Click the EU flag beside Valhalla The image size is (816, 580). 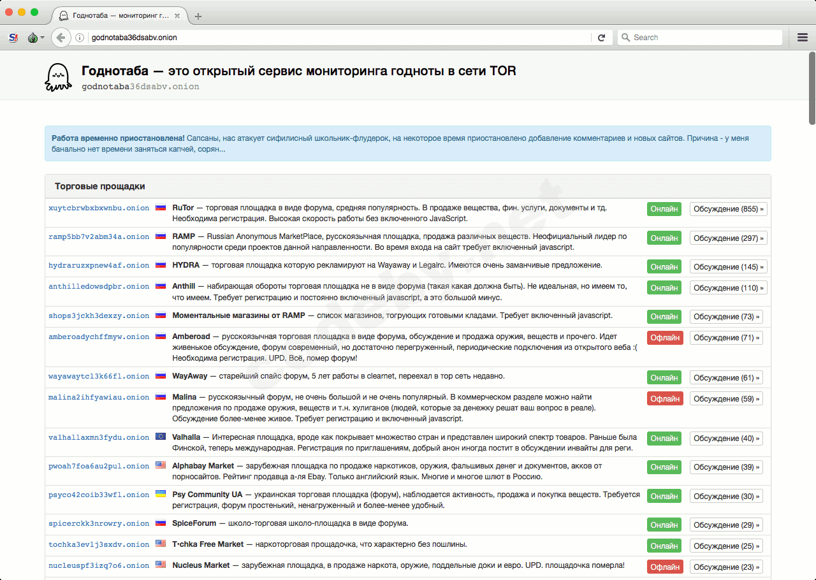[161, 437]
